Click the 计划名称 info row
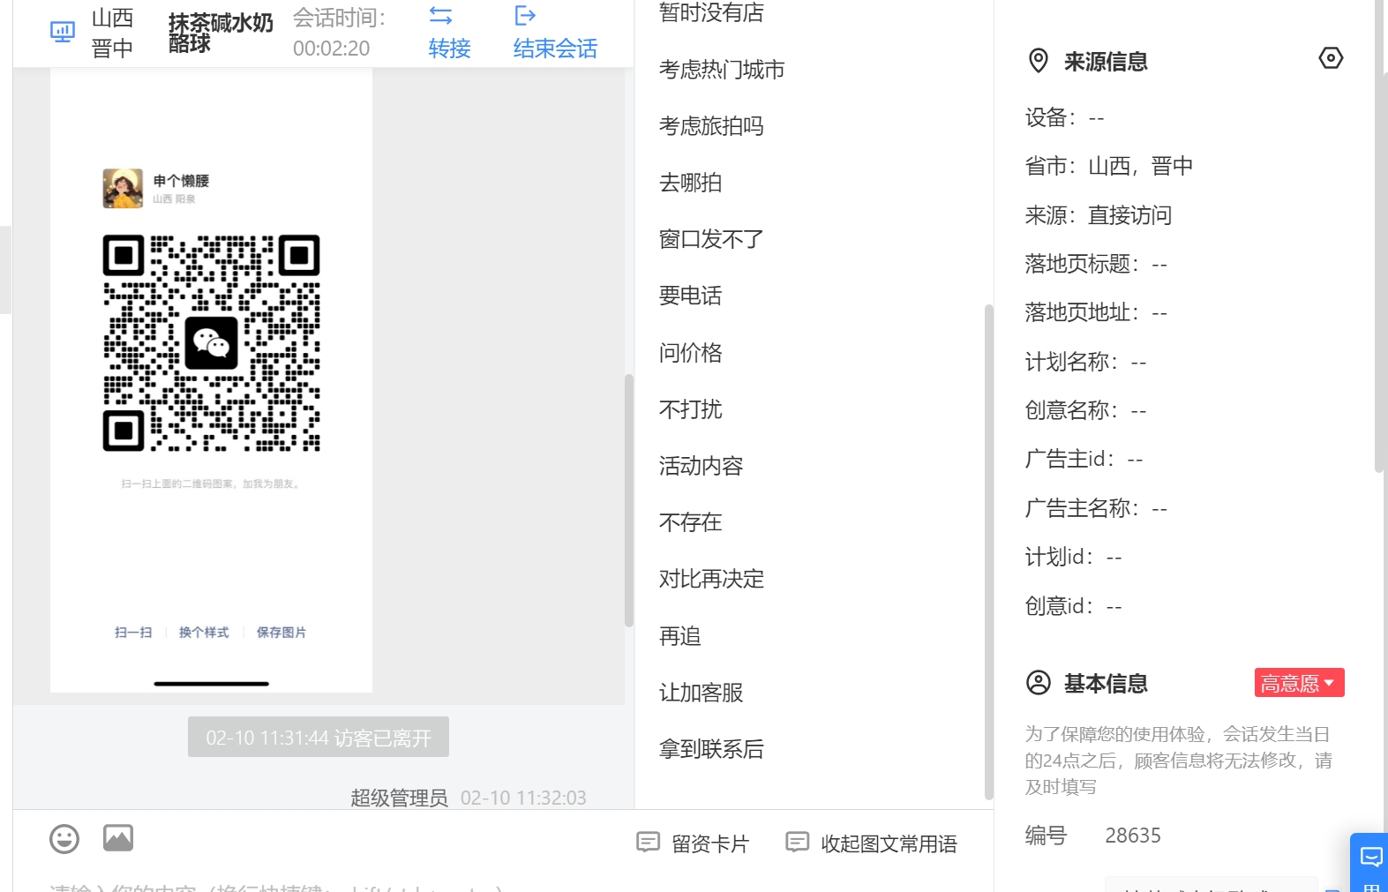 click(1085, 362)
